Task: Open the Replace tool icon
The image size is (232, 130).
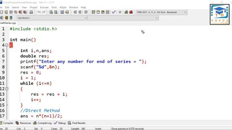Action: tap(56, 12)
